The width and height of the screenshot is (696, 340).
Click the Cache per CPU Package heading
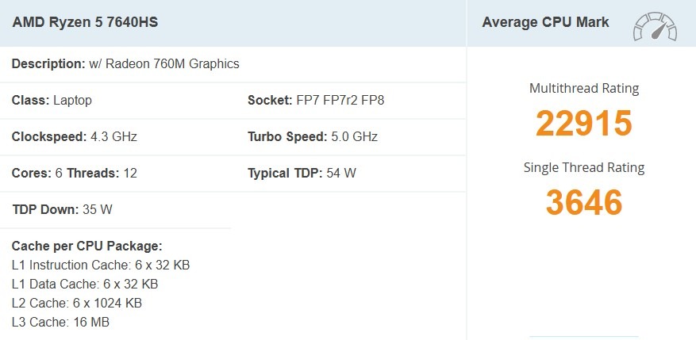87,246
